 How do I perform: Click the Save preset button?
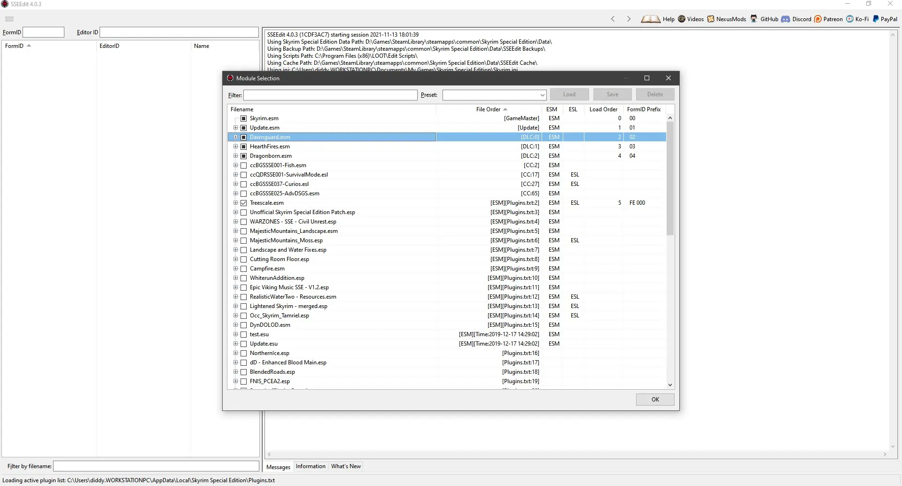coord(612,94)
